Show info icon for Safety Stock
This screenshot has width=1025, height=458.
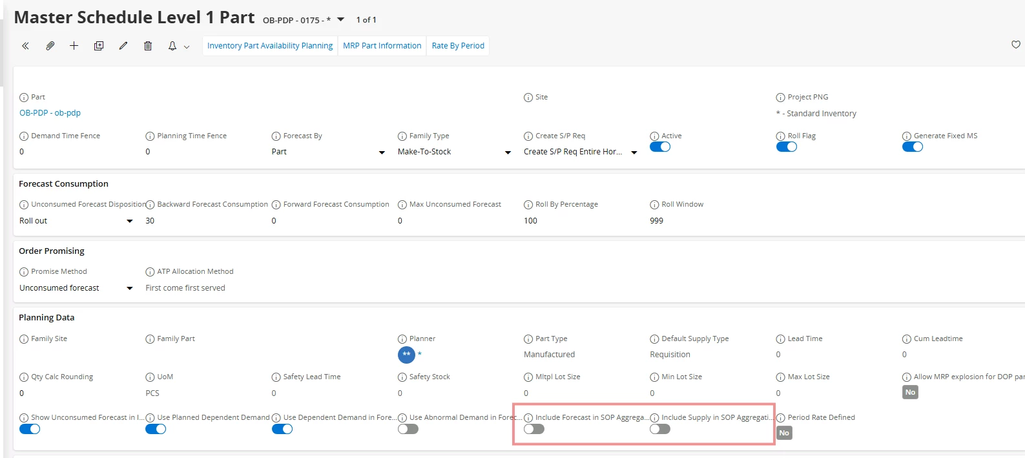pyautogui.click(x=402, y=377)
